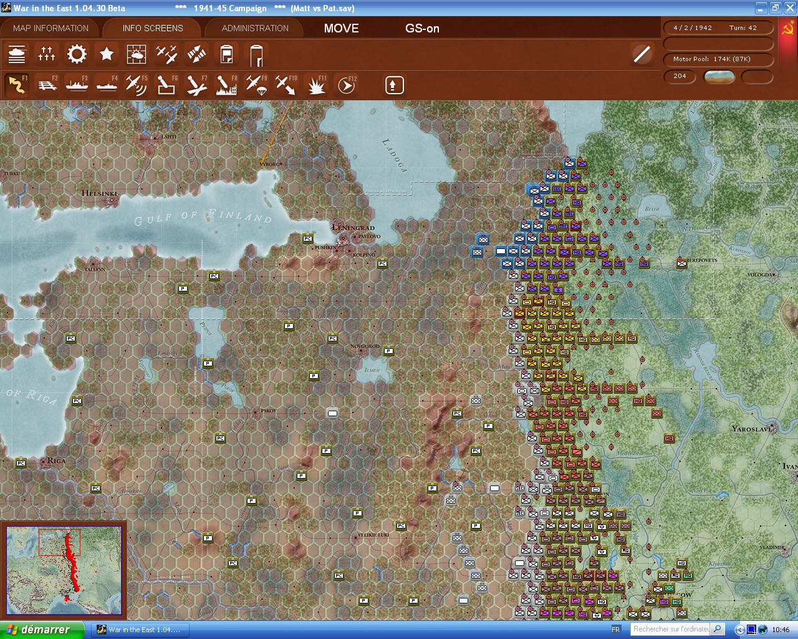Click the minimap overview thumbnail
The width and height of the screenshot is (798, 639).
pyautogui.click(x=64, y=570)
